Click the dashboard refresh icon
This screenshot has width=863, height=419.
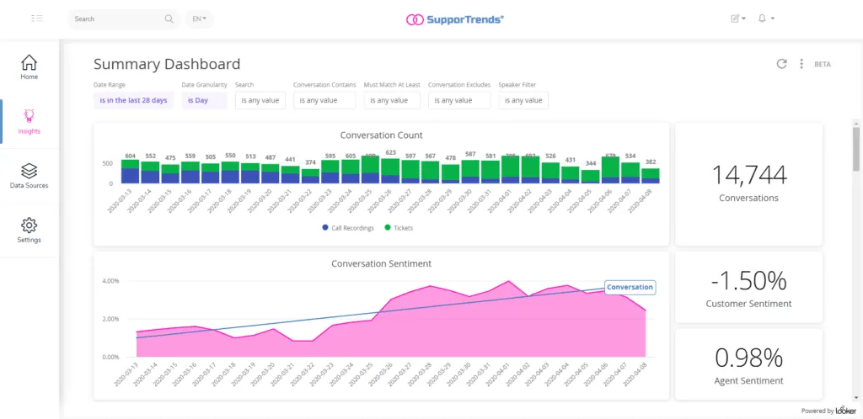781,64
